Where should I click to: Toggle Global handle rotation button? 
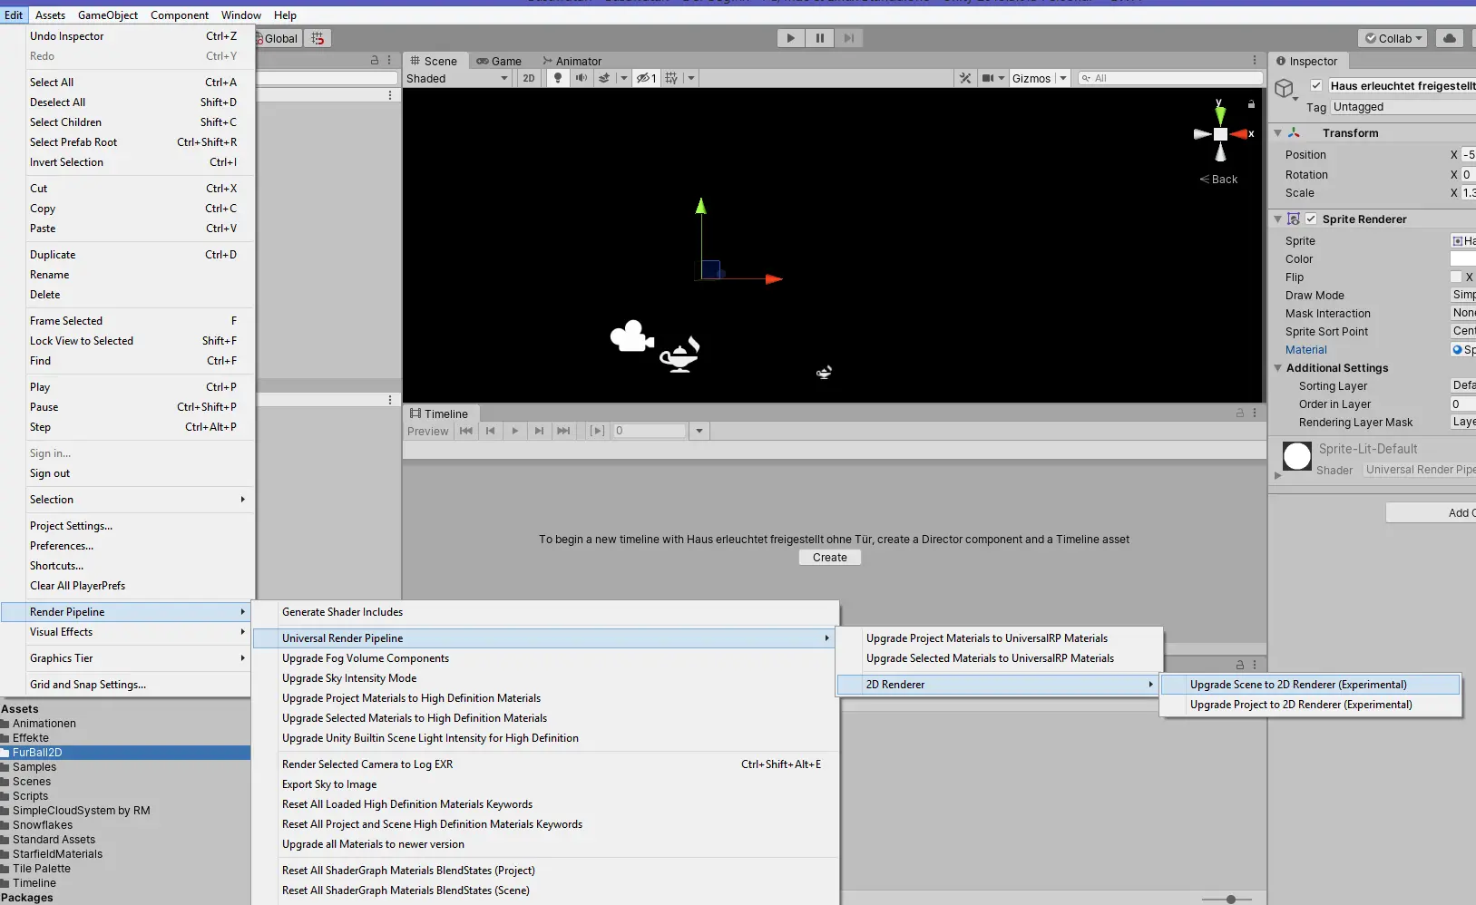(276, 38)
